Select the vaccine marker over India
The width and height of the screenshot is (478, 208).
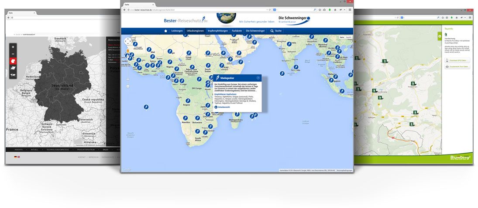tap(289, 44)
